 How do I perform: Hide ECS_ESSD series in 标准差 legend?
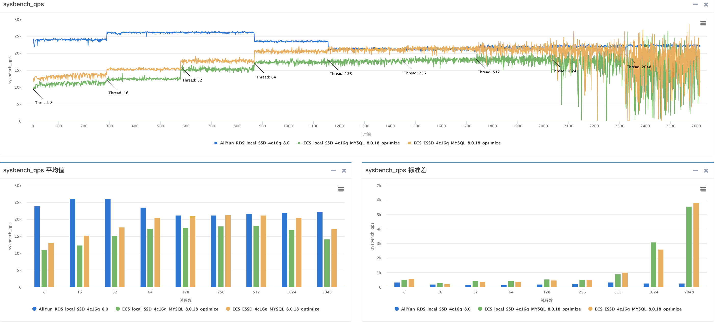point(638,309)
